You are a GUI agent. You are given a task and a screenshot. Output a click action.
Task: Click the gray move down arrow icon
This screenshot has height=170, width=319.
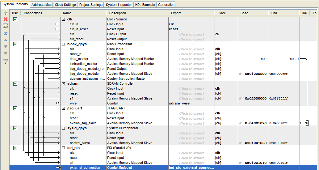point(6,47)
